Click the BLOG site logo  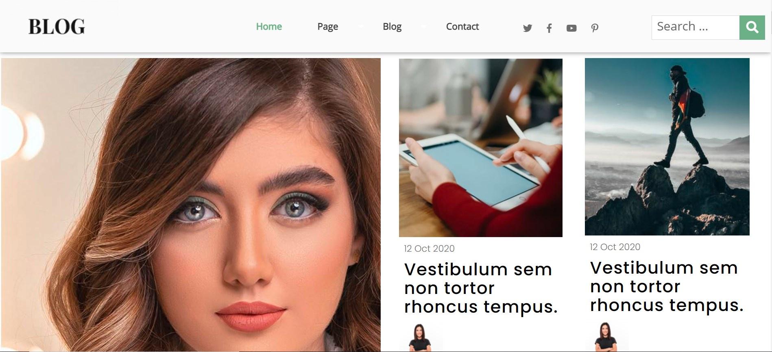click(x=57, y=27)
